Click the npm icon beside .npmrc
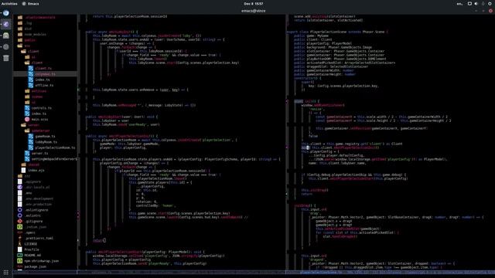Screen dimensions: 495x278 tap(20, 233)
